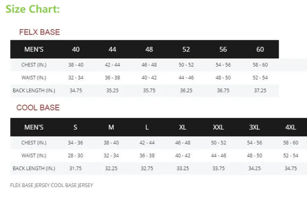
Task: Click the 28 - 30 waist measurement
Action: [x=76, y=155]
